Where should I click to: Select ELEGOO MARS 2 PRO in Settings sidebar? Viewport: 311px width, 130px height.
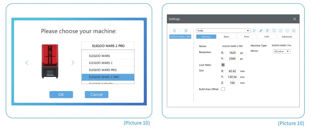click(x=180, y=37)
